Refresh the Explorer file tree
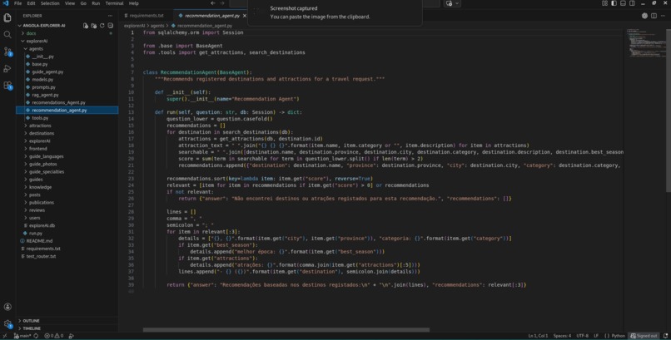671x340 pixels. (x=102, y=26)
